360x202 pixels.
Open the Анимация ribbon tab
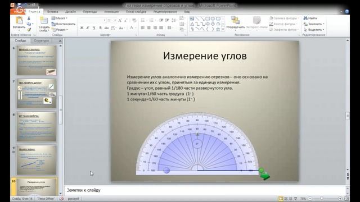111,12
